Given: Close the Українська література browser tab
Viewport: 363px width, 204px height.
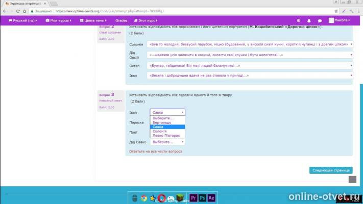Looking at the screenshot, I should (x=45, y=4).
